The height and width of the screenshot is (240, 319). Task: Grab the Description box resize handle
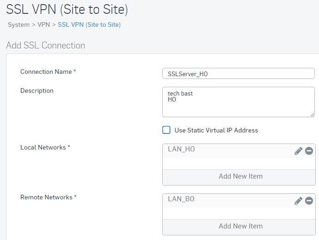[312, 115]
